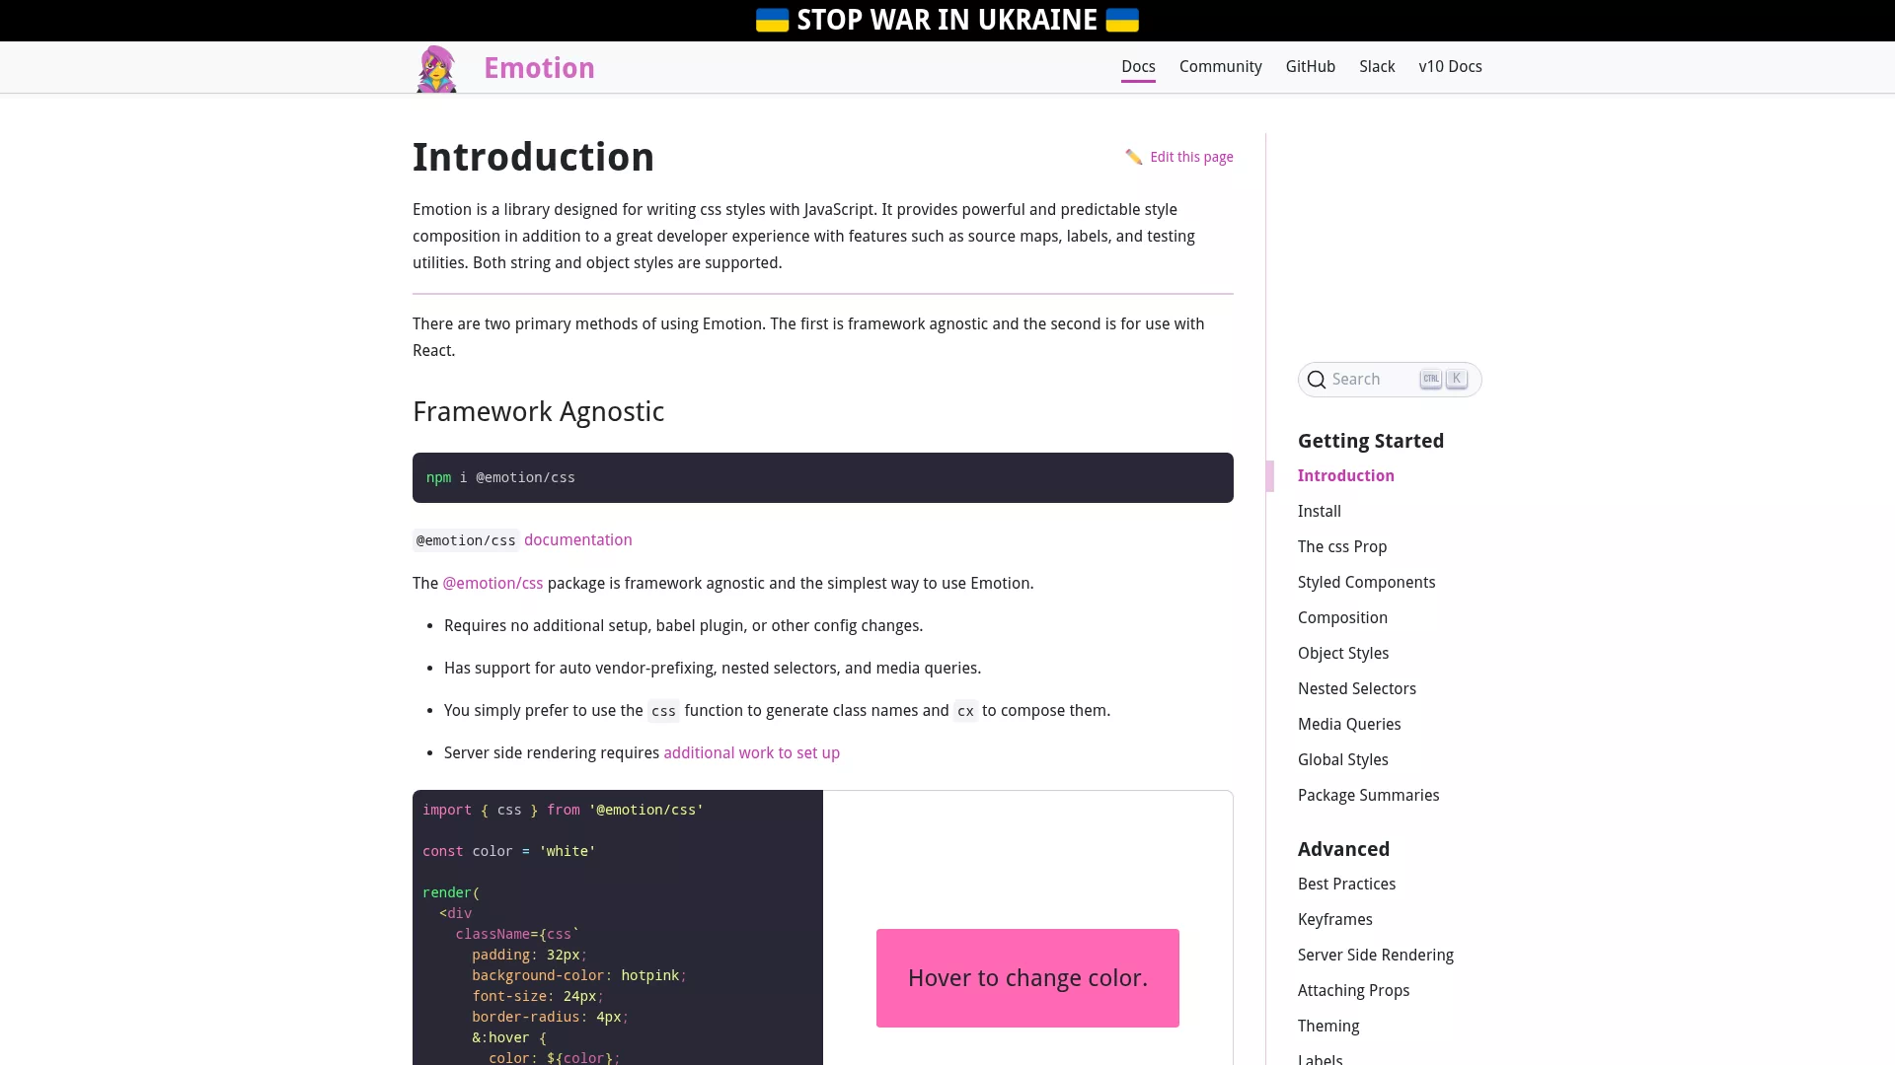Viewport: 1895px width, 1065px height.
Task: Open the Community navigation item
Action: 1221,67
